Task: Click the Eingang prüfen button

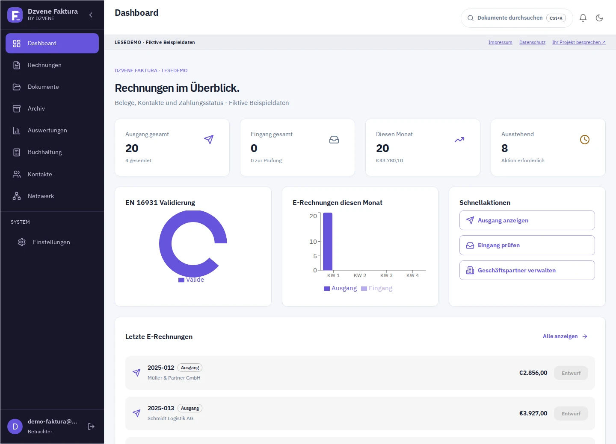Action: 527,245
